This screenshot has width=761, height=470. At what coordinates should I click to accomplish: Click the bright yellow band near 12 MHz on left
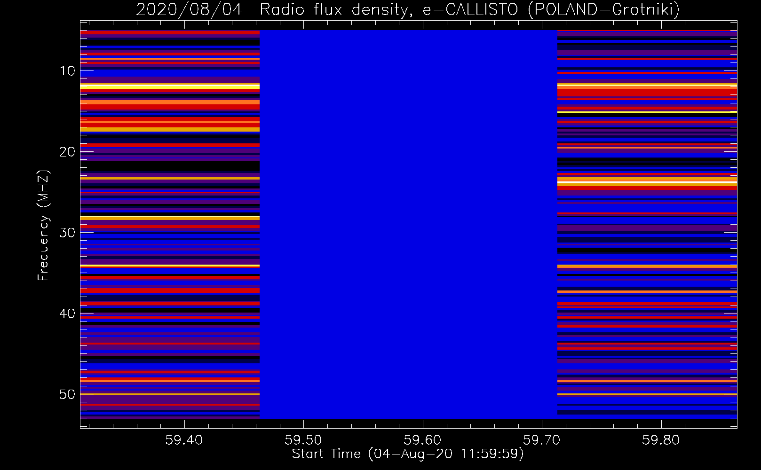click(170, 87)
